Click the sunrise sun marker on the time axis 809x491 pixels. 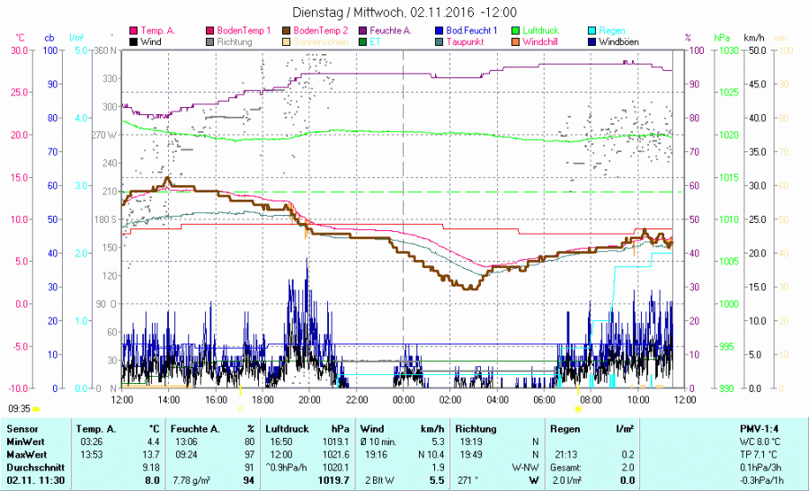tap(578, 408)
